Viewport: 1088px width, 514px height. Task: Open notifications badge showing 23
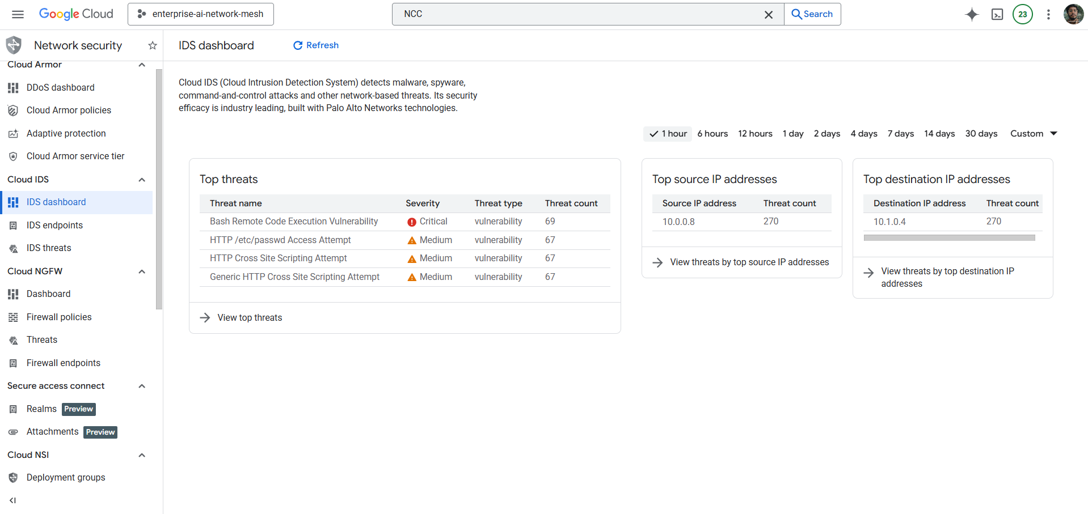(1023, 15)
